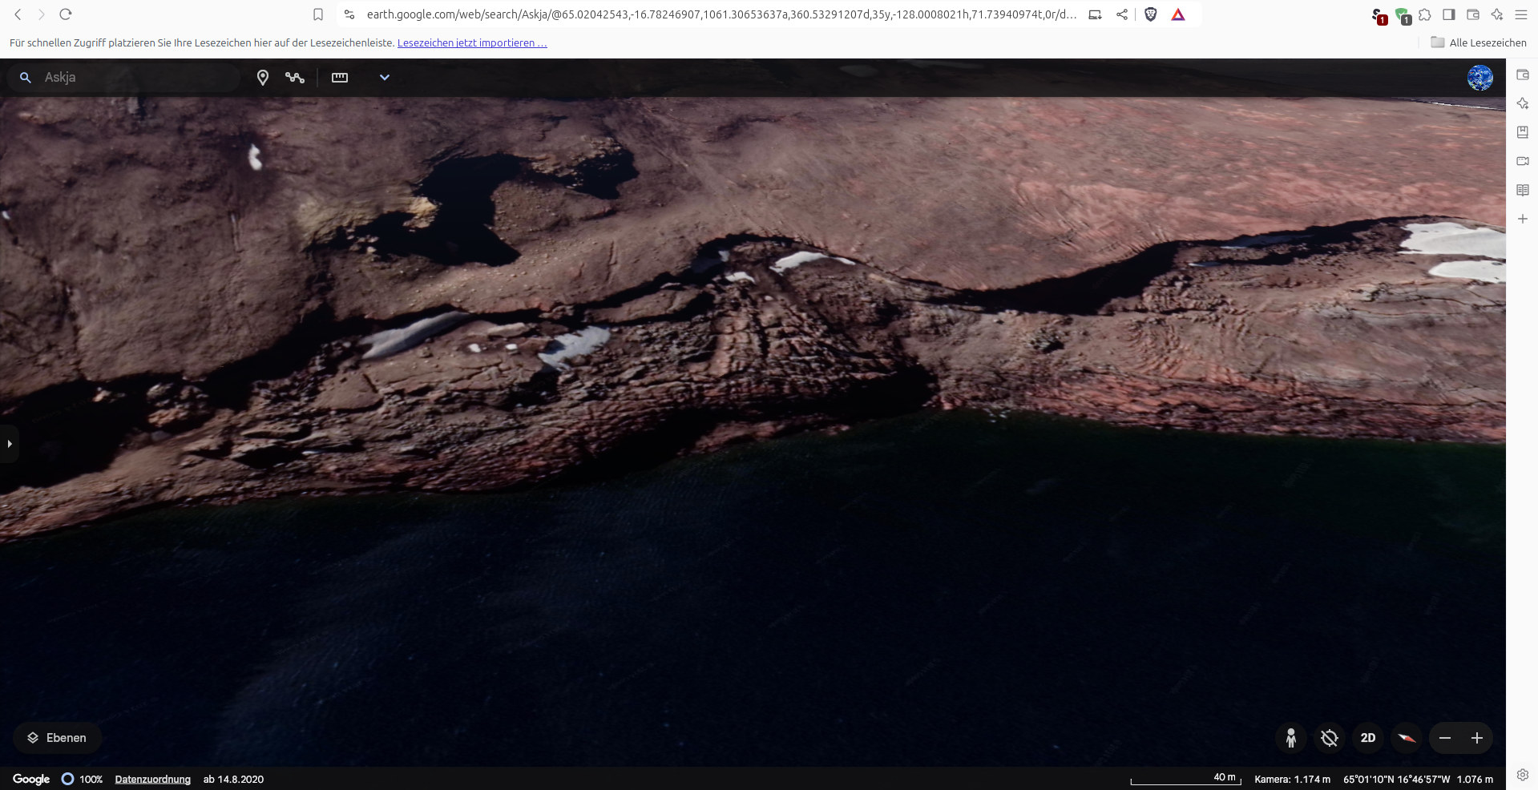Viewport: 1538px width, 790px height.
Task: Toggle the orbit rotation lock icon
Action: (1329, 738)
